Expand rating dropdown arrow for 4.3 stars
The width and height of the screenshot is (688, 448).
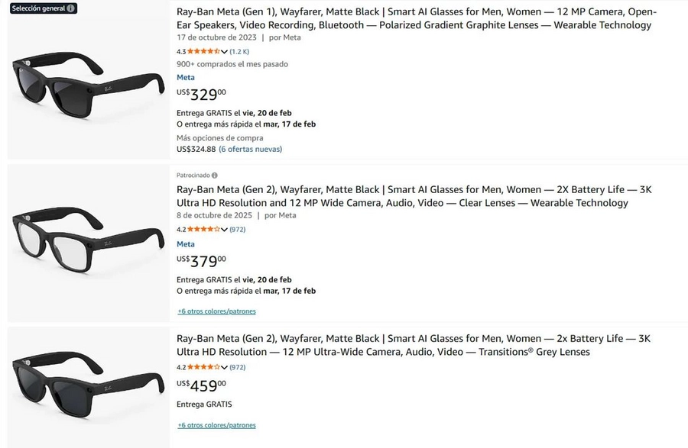tap(225, 52)
